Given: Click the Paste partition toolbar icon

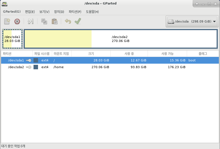Looking at the screenshot, I should [55, 21].
